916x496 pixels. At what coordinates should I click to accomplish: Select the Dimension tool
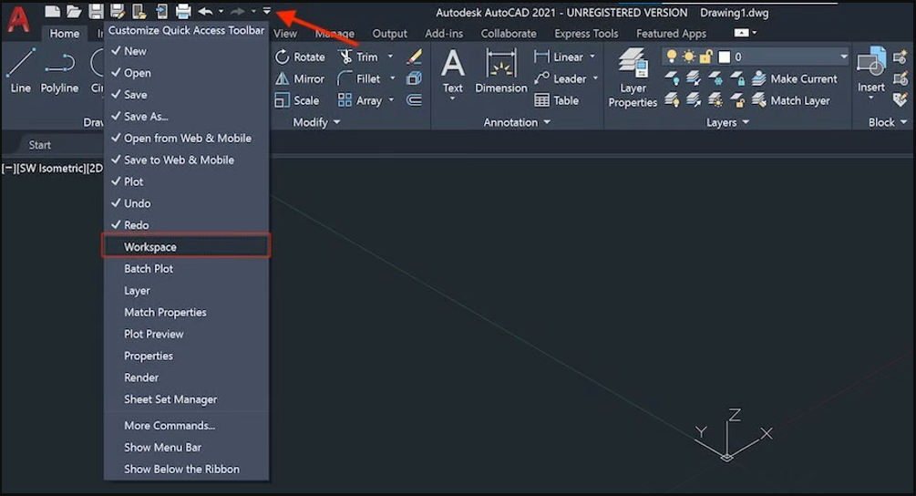pyautogui.click(x=500, y=71)
